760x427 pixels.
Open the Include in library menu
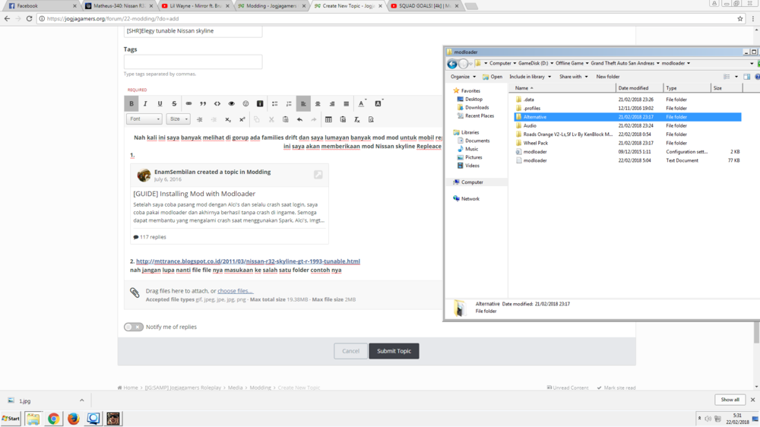point(530,77)
